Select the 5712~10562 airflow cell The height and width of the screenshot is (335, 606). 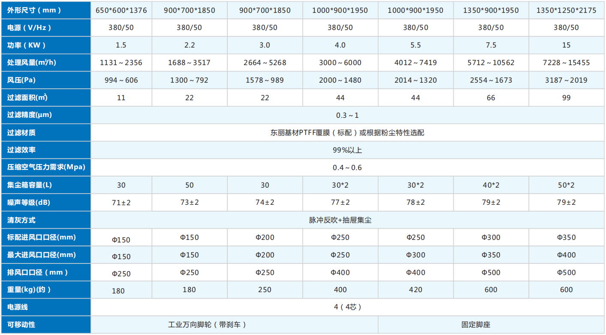491,63
